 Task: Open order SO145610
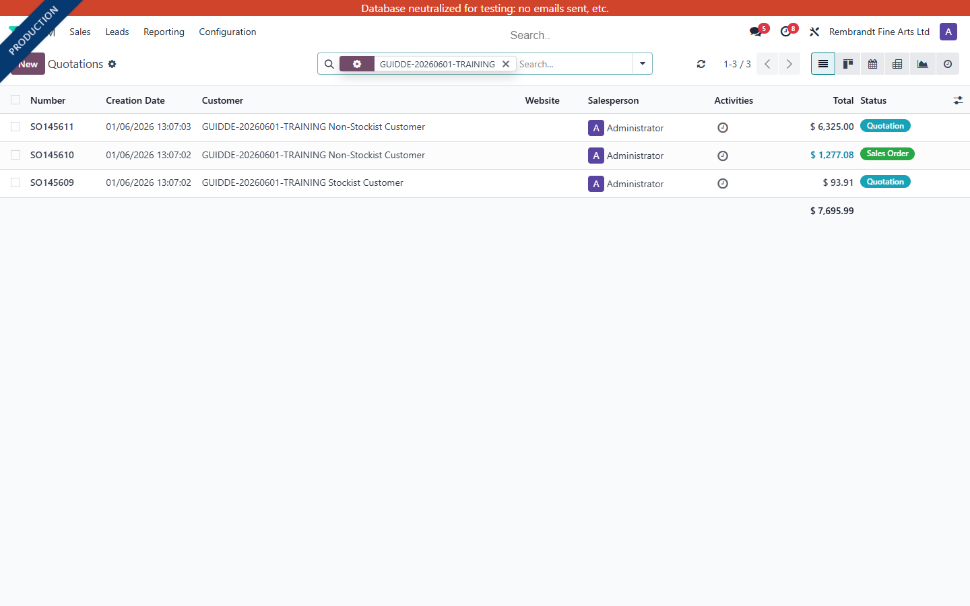pyautogui.click(x=52, y=155)
